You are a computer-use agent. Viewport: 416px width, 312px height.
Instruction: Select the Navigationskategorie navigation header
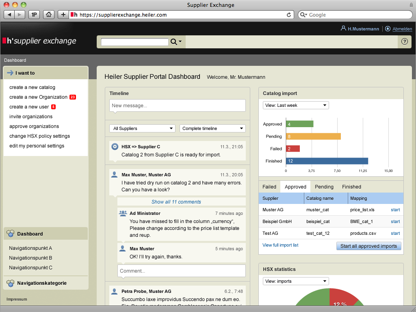pyautogui.click(x=45, y=283)
